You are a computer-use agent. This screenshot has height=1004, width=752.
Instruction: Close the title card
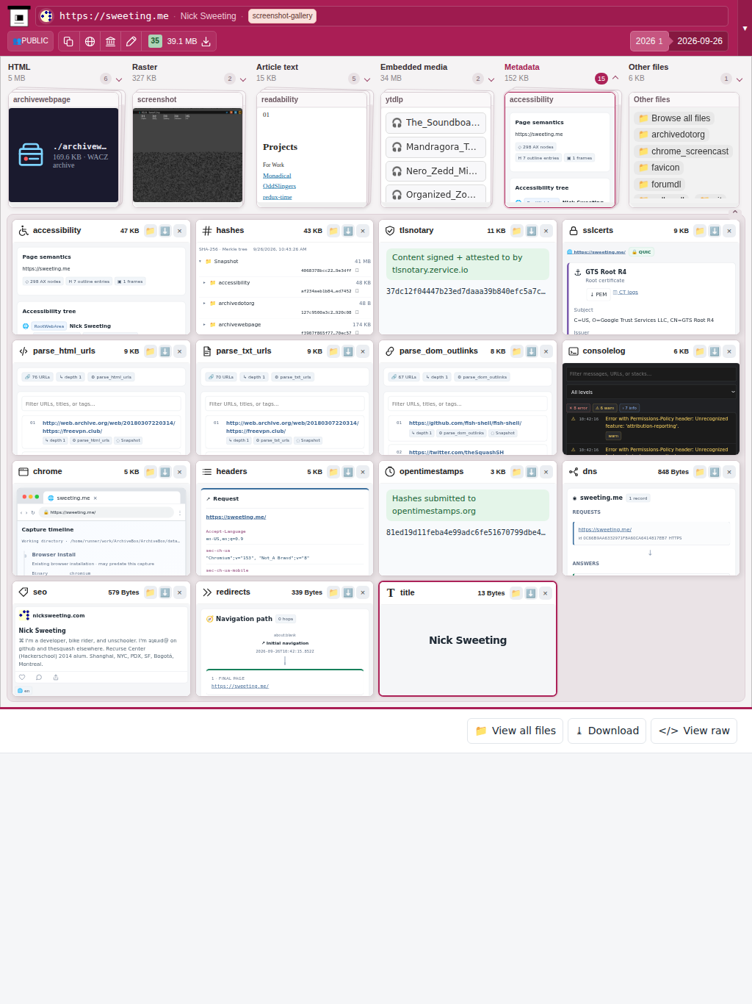(545, 593)
